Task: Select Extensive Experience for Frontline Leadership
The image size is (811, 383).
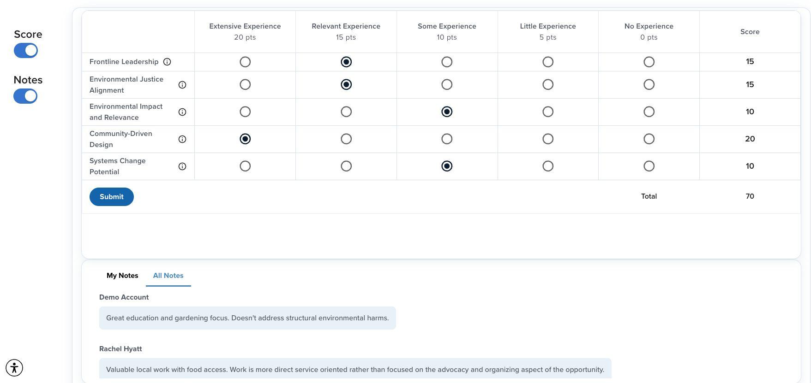Action: pos(245,62)
